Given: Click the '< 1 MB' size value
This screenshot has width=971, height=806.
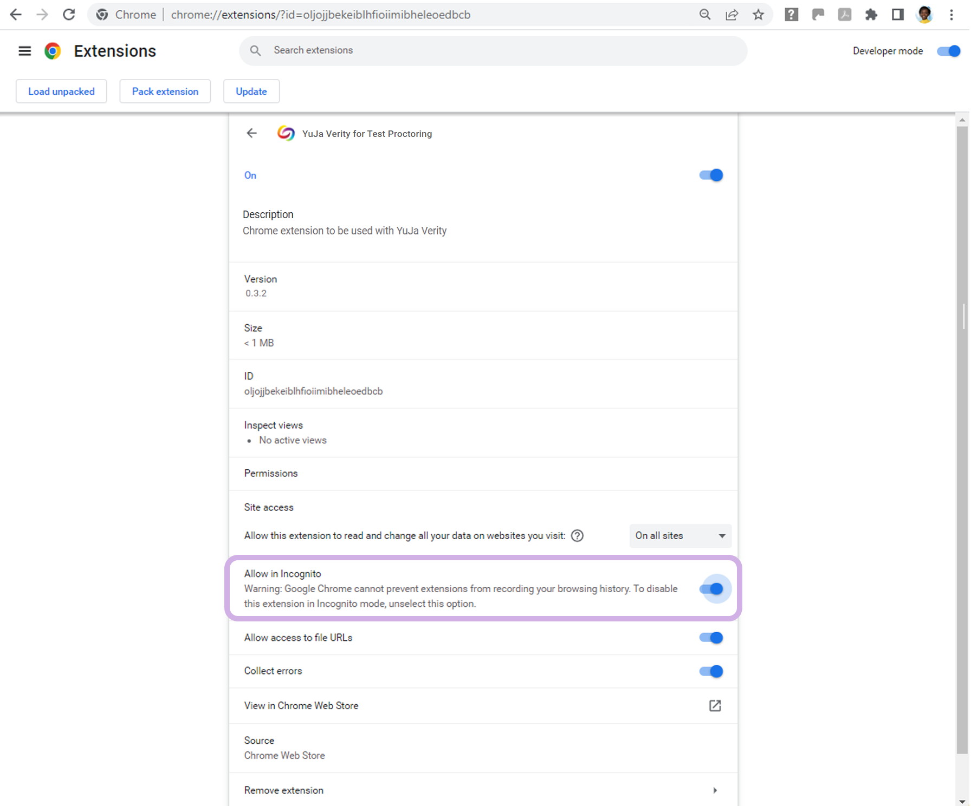Looking at the screenshot, I should pyautogui.click(x=259, y=343).
